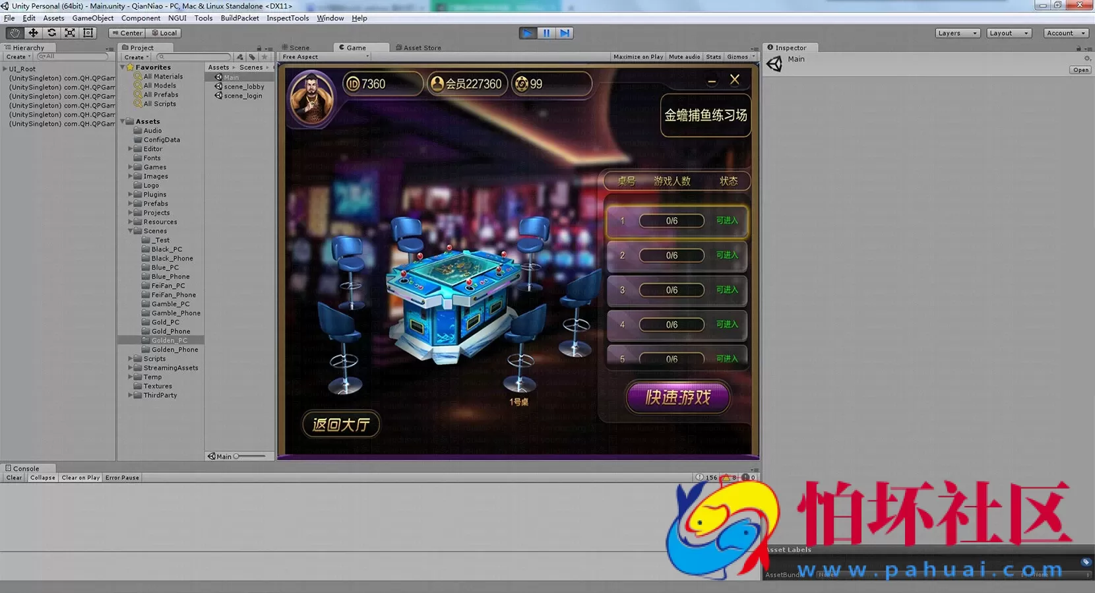Open Project Create dropdown
1095x593 pixels.
[137, 57]
